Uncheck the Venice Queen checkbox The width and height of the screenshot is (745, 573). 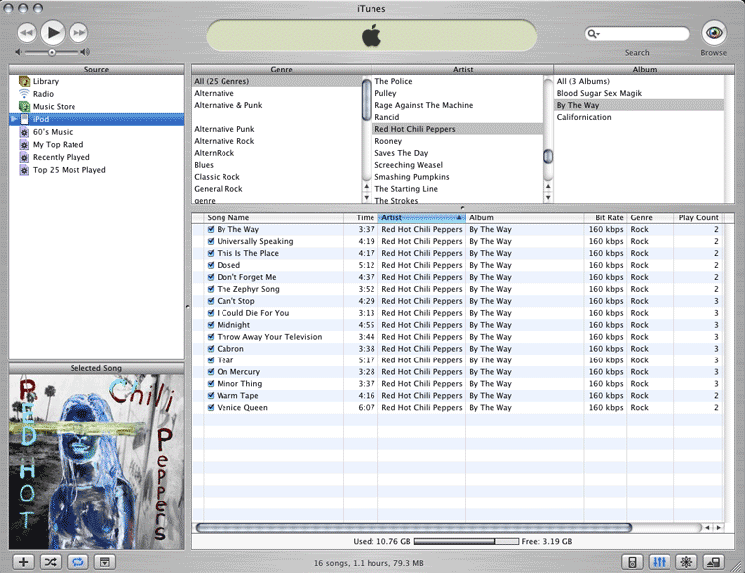[211, 408]
